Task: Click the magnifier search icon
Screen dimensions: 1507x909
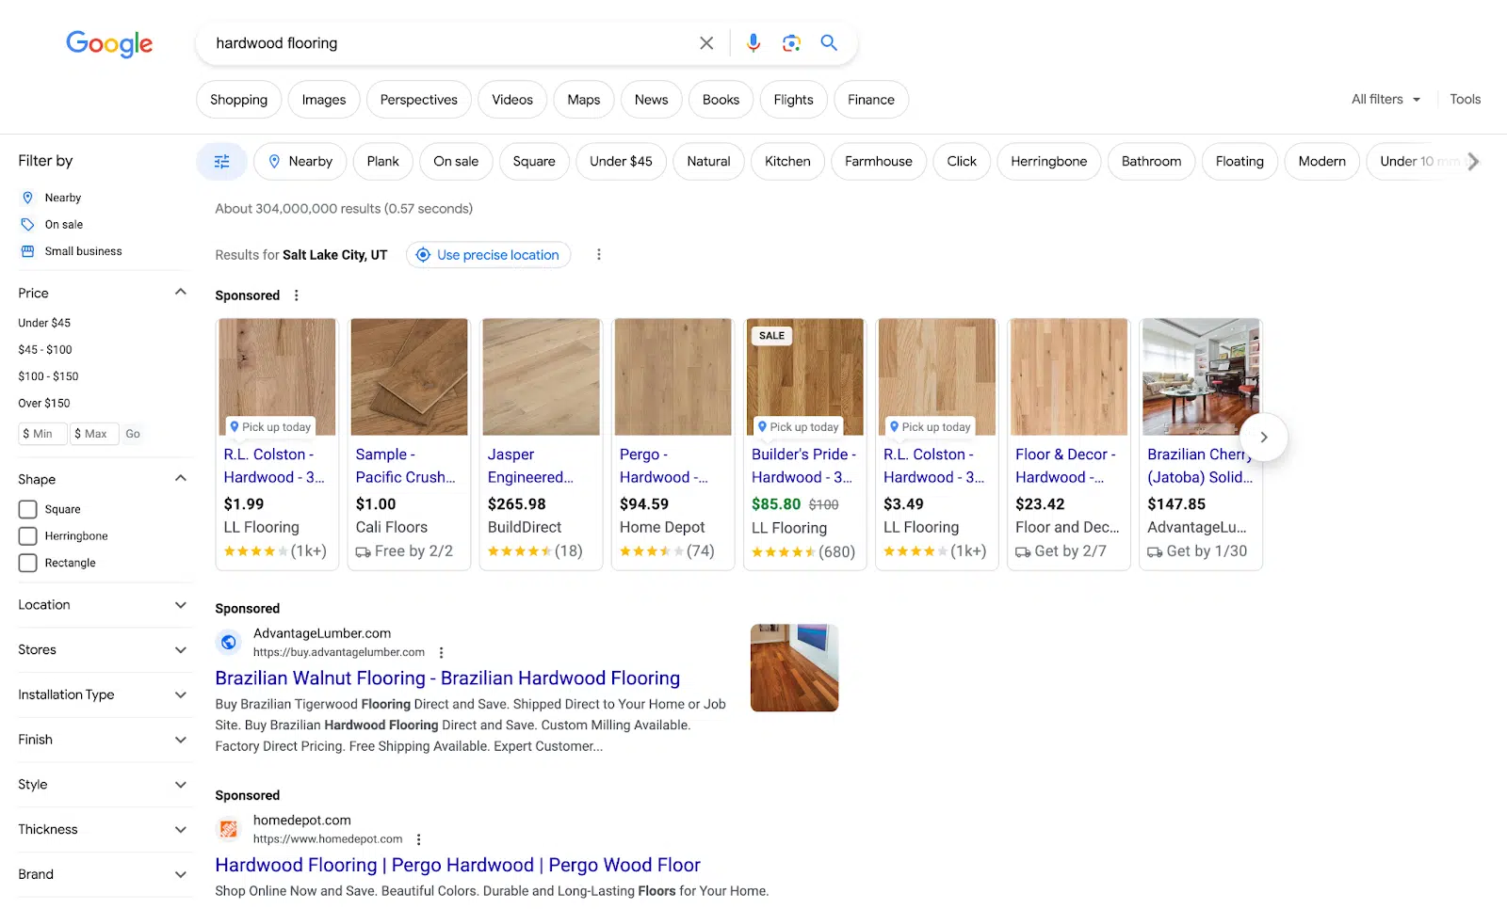Action: [x=829, y=43]
